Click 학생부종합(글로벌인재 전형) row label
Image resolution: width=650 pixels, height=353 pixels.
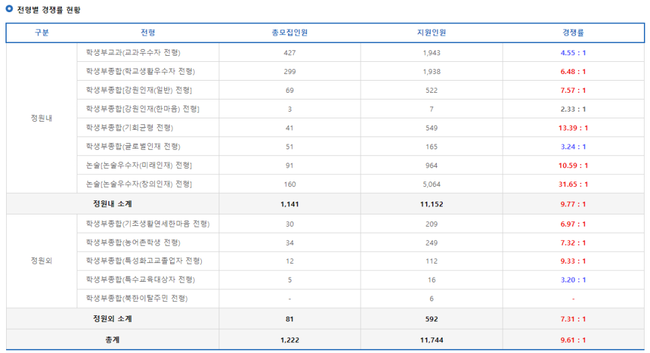(x=133, y=147)
